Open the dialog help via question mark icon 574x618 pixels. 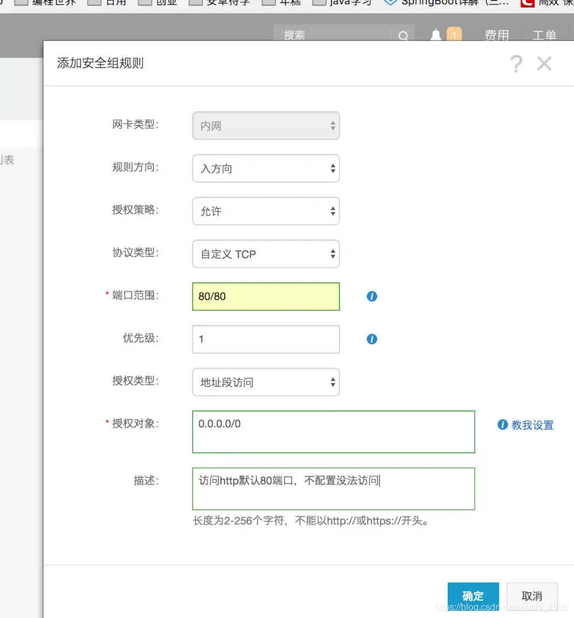tap(516, 64)
